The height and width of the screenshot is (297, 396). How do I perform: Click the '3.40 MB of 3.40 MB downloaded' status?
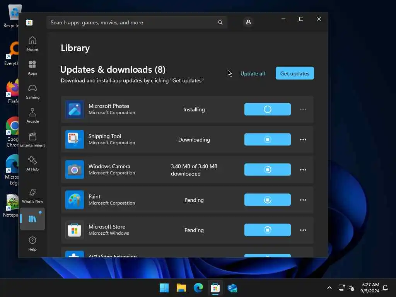(x=194, y=170)
